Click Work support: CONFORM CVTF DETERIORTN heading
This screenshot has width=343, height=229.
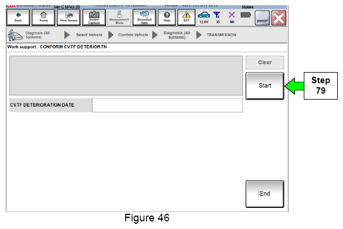[x=57, y=47]
